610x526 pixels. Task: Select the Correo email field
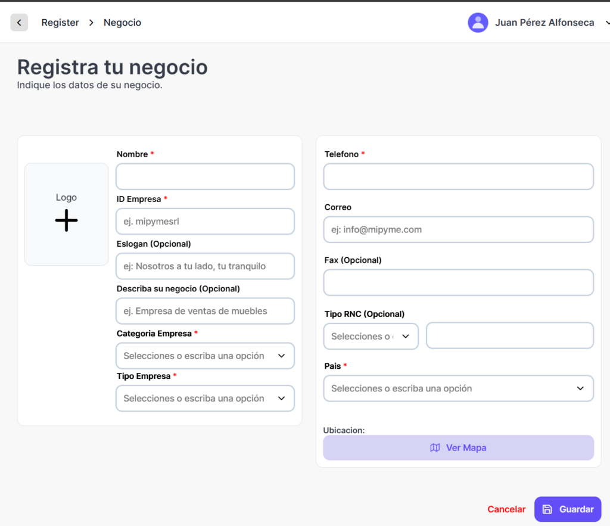(x=458, y=229)
